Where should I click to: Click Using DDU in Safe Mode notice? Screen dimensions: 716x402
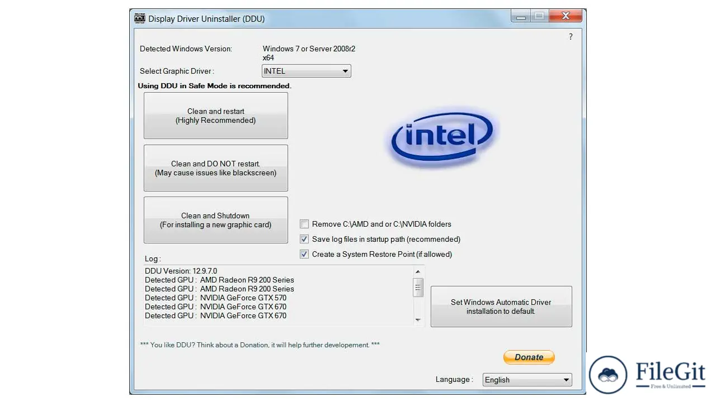(x=214, y=86)
